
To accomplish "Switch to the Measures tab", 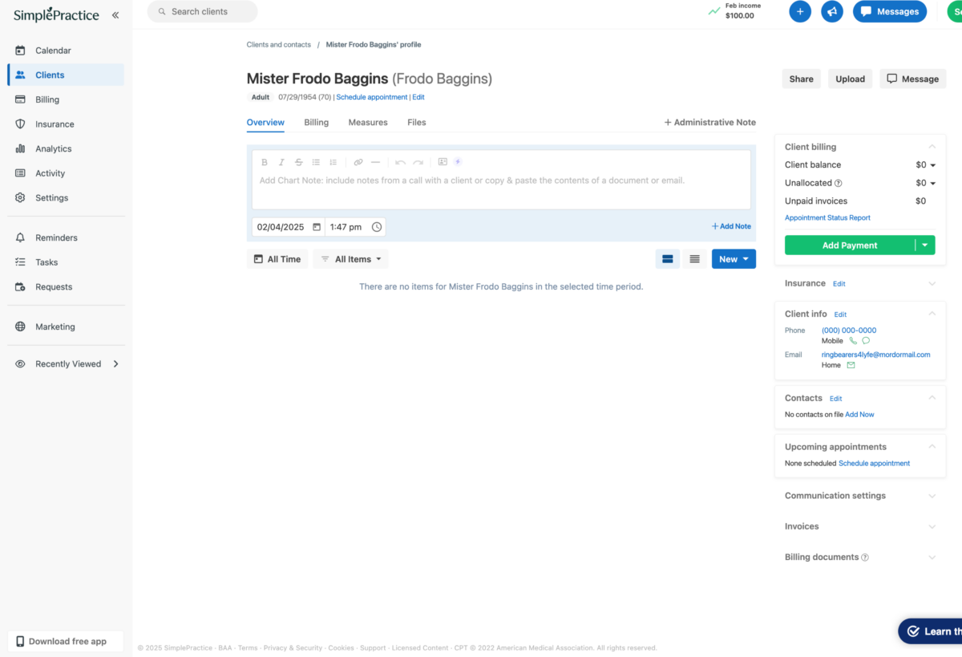I will (368, 122).
